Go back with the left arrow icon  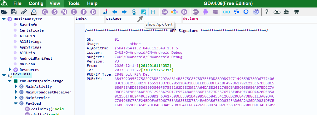[115, 12]
